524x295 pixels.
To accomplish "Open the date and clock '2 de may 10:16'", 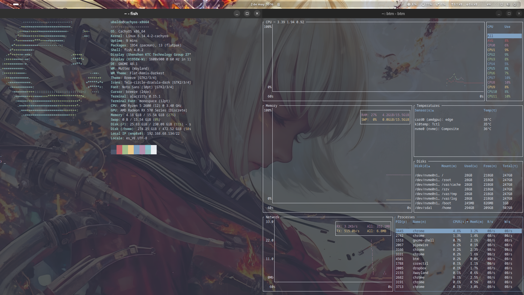I will [x=262, y=4].
